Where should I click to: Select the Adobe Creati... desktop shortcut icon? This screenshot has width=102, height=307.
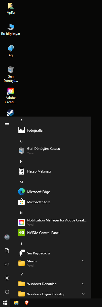coord(11,91)
